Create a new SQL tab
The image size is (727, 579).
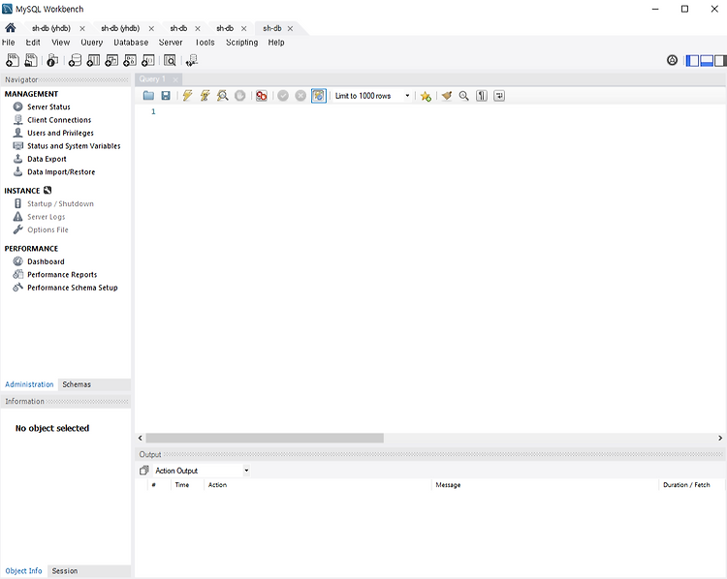click(x=13, y=60)
